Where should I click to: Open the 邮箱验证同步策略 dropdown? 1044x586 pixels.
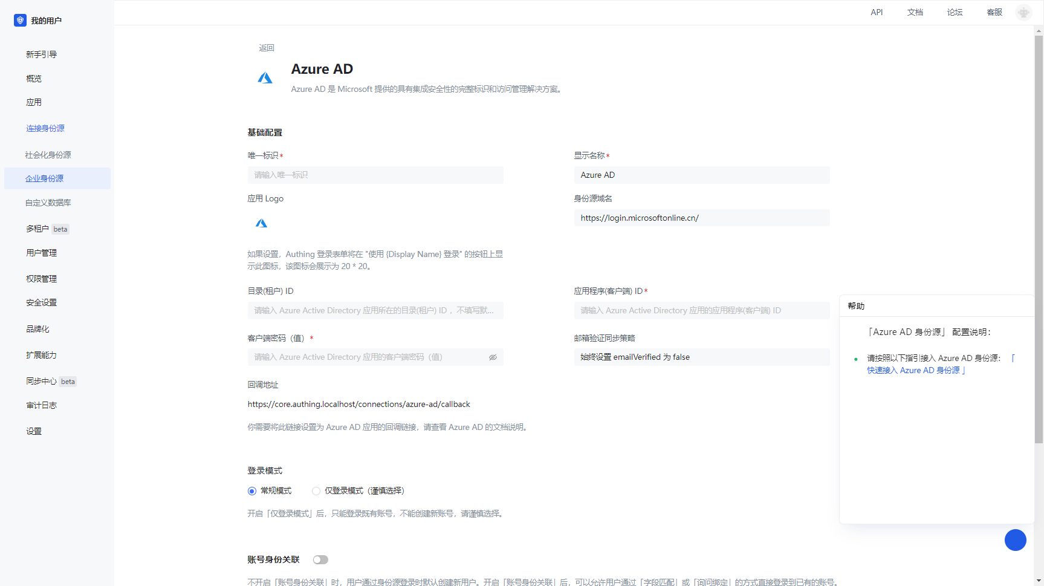(x=701, y=357)
